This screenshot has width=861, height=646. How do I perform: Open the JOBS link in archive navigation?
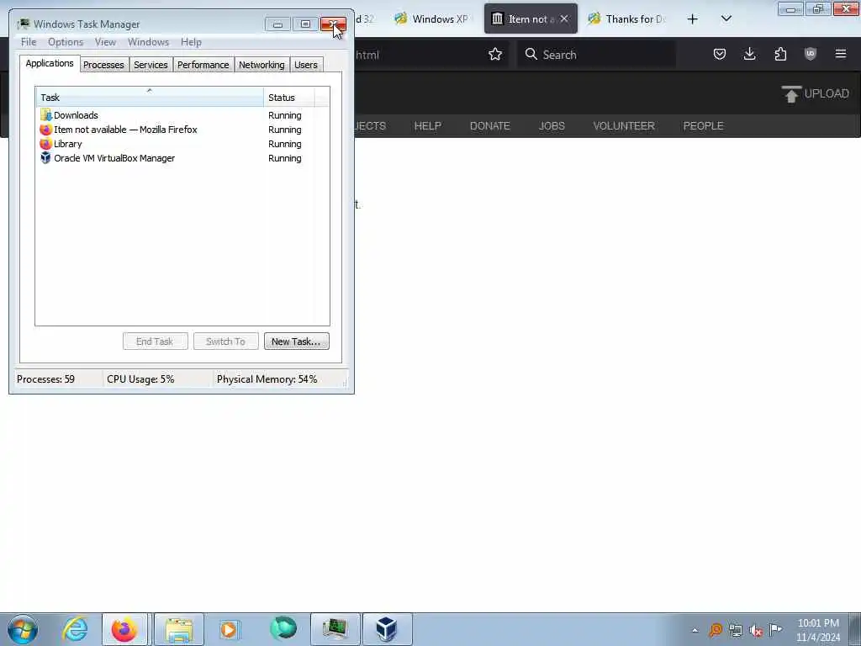coord(552,126)
